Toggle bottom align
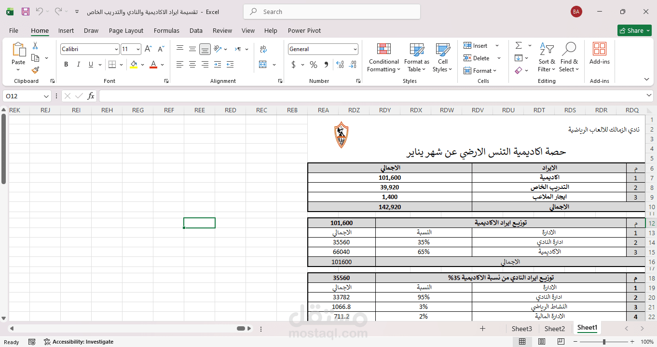Screen dimensions: 657x347 [205, 49]
